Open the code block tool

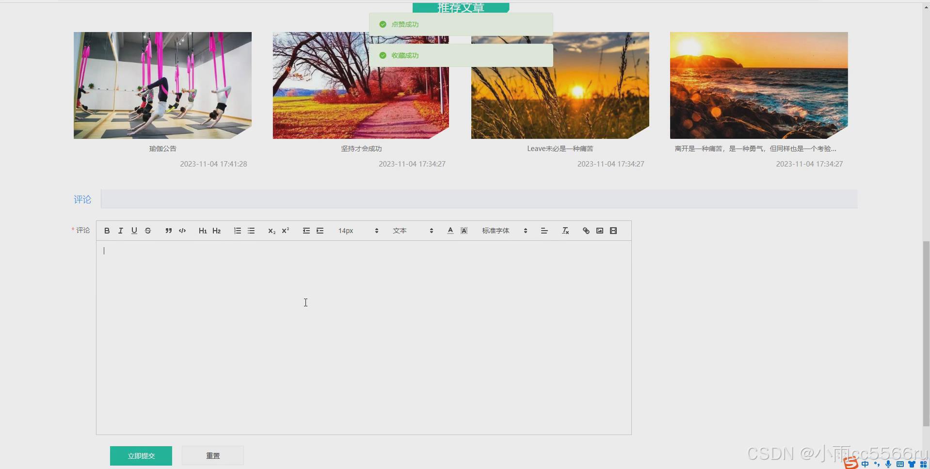(x=182, y=231)
